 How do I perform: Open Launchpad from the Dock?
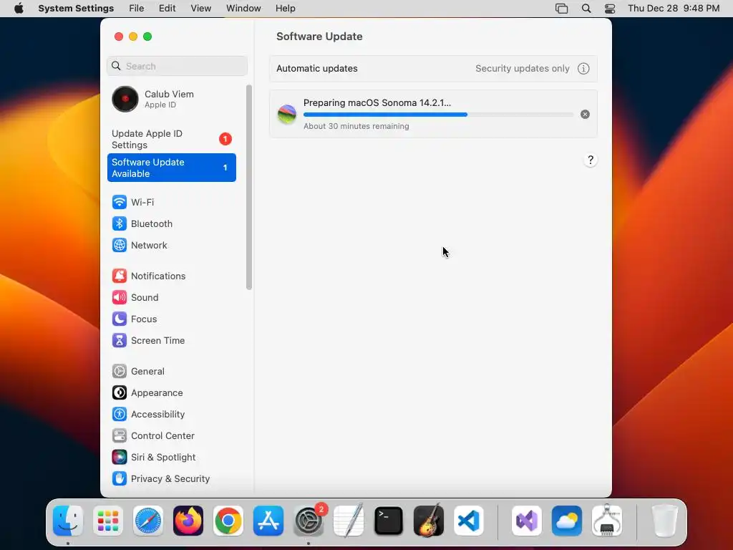click(x=108, y=521)
